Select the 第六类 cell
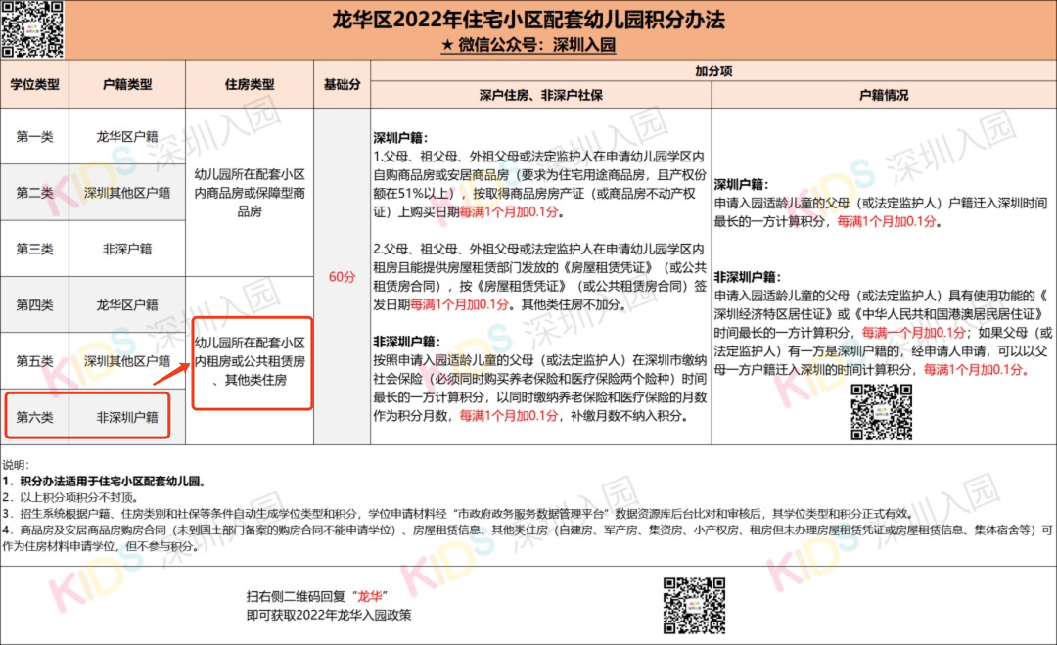Viewport: 1057px width, 645px height. pyautogui.click(x=34, y=417)
